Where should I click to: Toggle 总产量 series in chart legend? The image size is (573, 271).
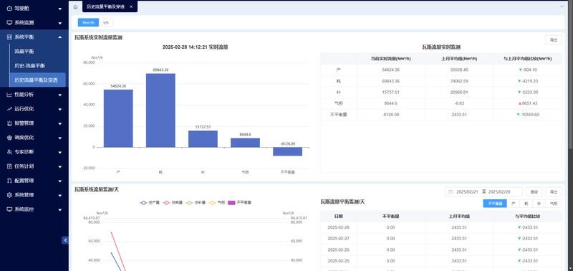pyautogui.click(x=150, y=202)
